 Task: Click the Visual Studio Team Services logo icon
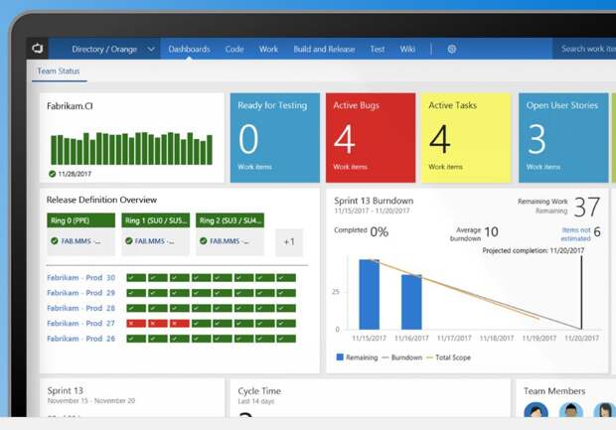coord(38,49)
